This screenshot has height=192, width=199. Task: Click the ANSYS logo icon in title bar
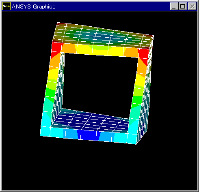pyautogui.click(x=6, y=6)
